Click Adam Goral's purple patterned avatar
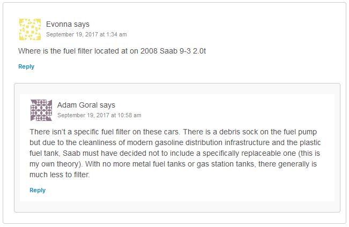The image size is (349, 227). 41,110
